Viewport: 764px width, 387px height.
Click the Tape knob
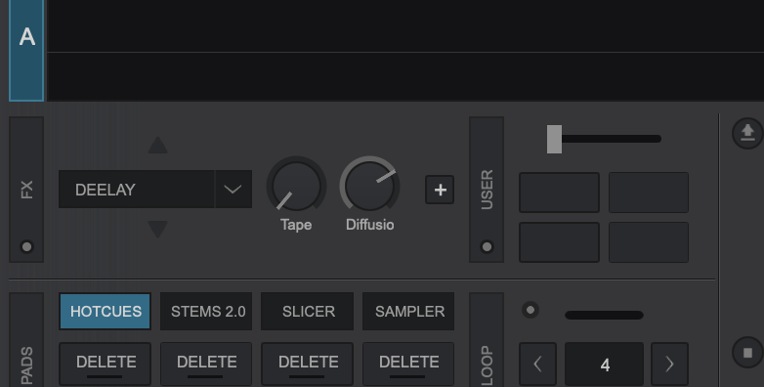296,186
